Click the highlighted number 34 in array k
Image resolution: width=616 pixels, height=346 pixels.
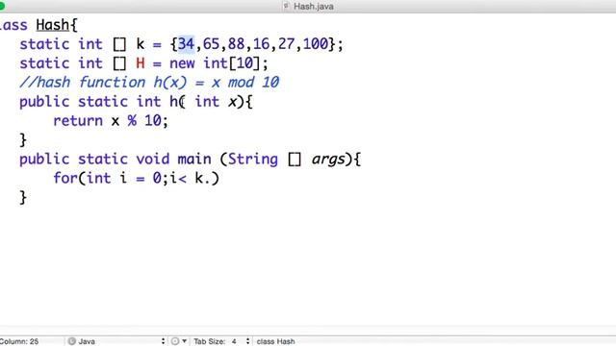click(x=186, y=44)
